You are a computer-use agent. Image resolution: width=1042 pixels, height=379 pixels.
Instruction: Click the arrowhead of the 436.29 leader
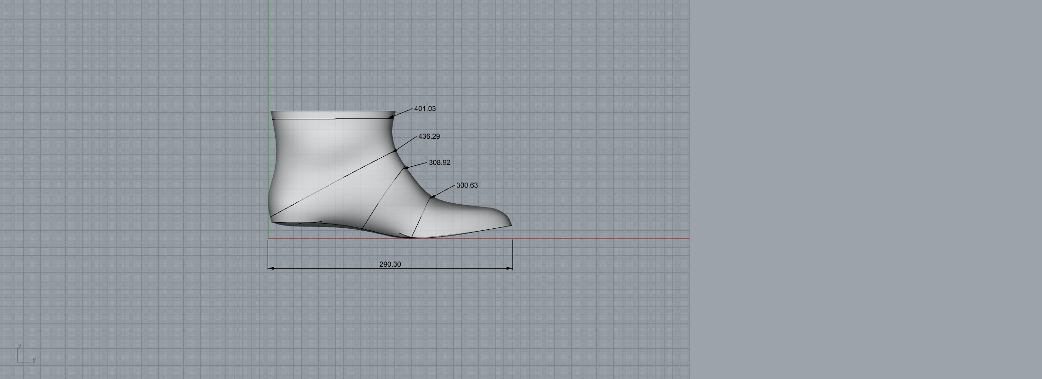coord(396,150)
